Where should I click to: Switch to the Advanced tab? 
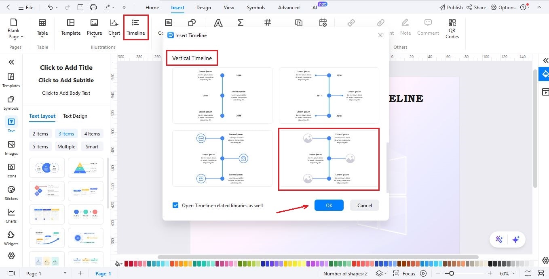coord(289,7)
